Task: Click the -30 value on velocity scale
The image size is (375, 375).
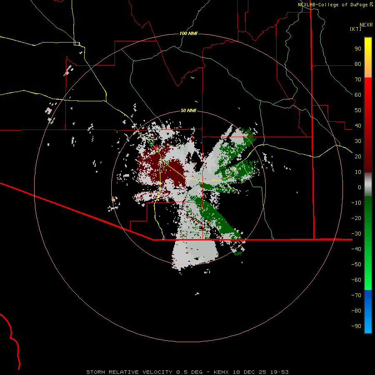Action: tap(356, 234)
